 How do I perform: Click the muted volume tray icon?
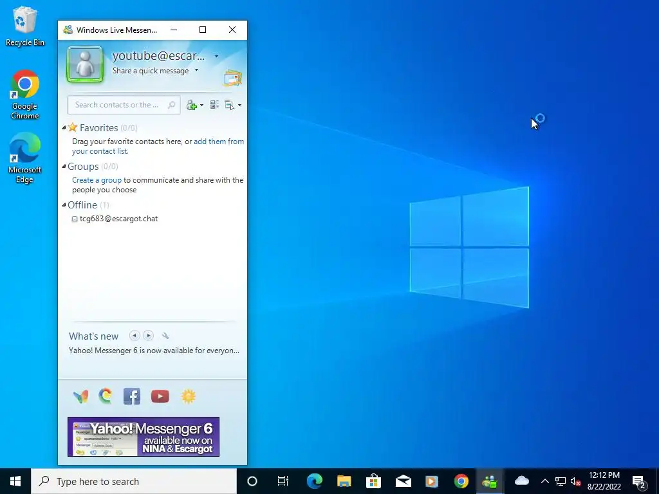[x=575, y=481]
